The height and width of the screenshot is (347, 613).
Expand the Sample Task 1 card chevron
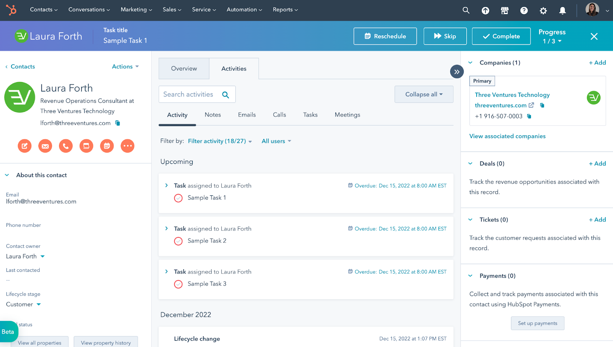click(166, 185)
